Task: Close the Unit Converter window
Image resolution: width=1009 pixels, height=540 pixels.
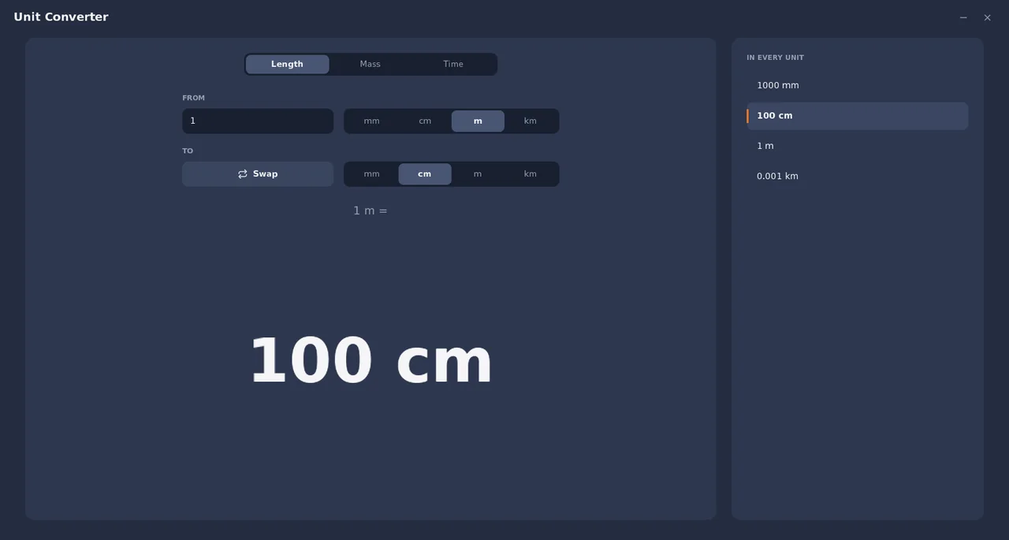Action: (987, 17)
